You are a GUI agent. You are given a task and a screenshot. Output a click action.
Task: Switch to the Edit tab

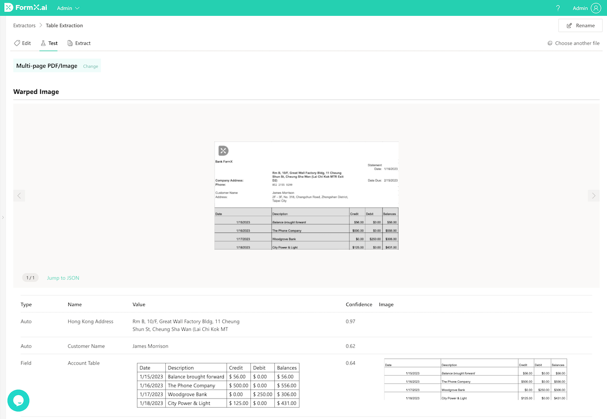[x=22, y=43]
